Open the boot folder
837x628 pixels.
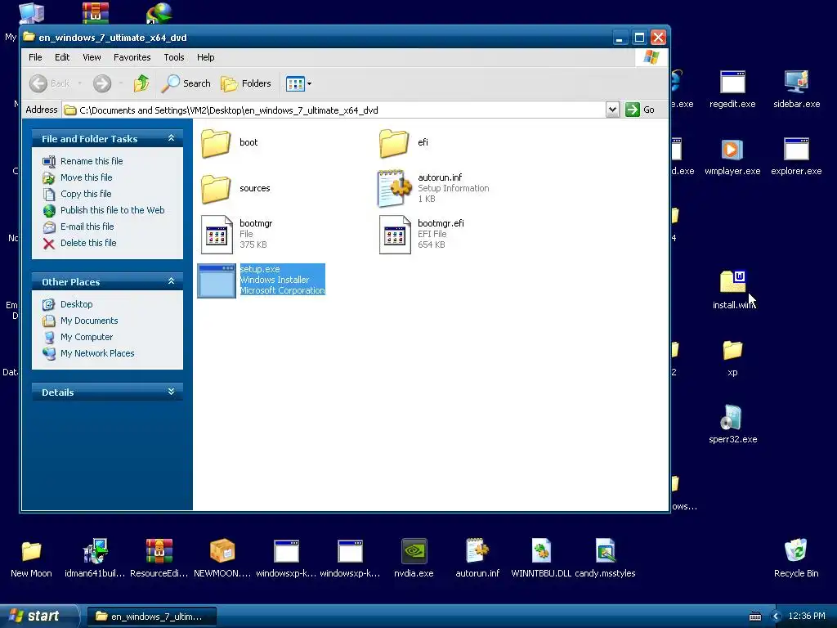[216, 143]
